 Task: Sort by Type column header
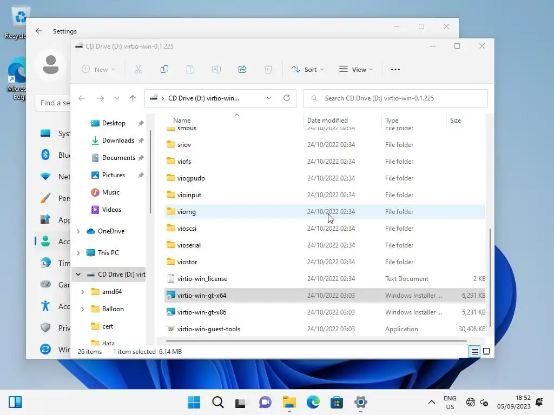[392, 121]
